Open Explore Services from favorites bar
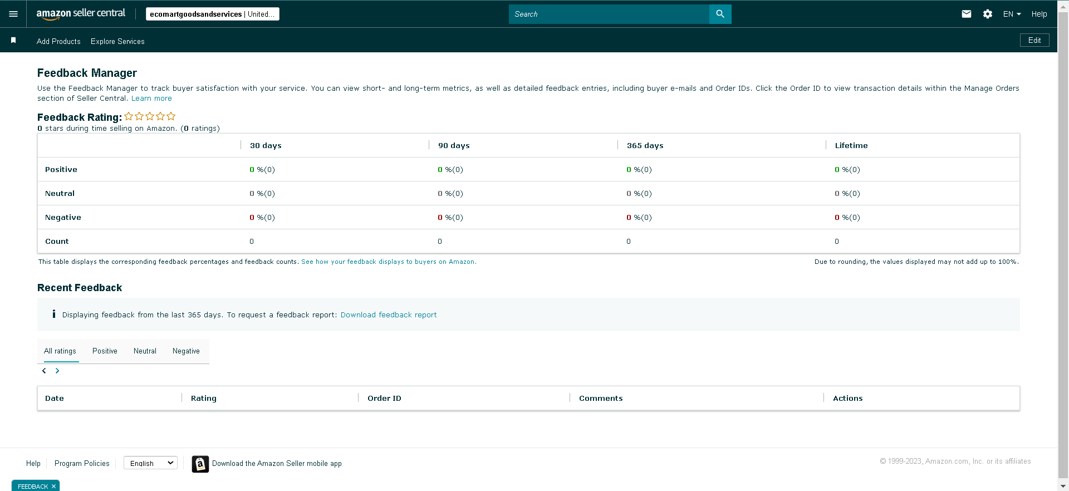The width and height of the screenshot is (1069, 491). click(117, 41)
